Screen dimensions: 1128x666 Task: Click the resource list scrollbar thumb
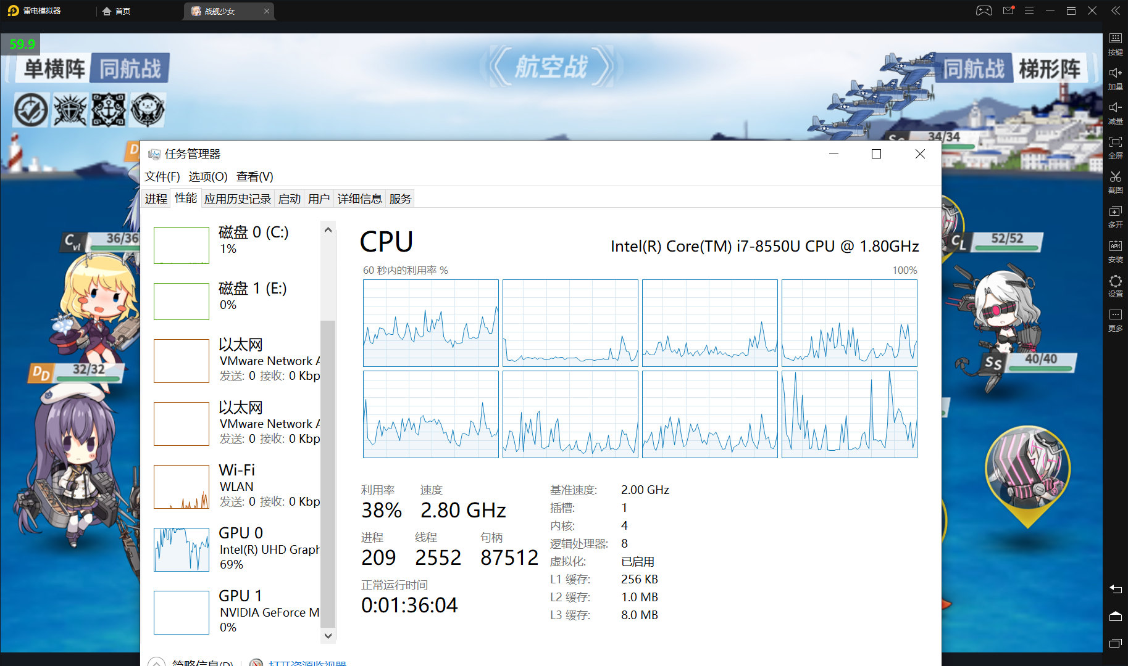click(328, 474)
